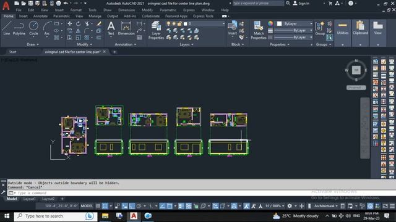Click the Undo arrow in quick access toolbar

tap(66, 3)
